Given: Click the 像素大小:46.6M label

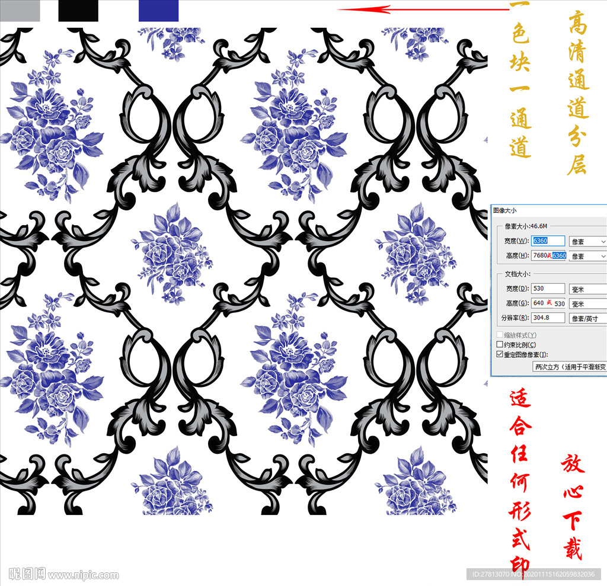Looking at the screenshot, I should (x=526, y=226).
